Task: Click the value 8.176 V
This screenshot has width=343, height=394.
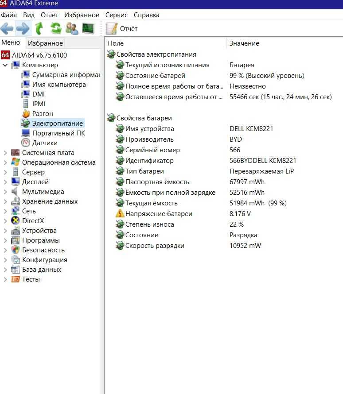Action: pyautogui.click(x=240, y=213)
